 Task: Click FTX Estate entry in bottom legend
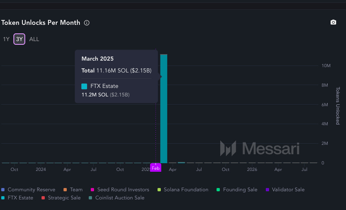click(x=20, y=198)
